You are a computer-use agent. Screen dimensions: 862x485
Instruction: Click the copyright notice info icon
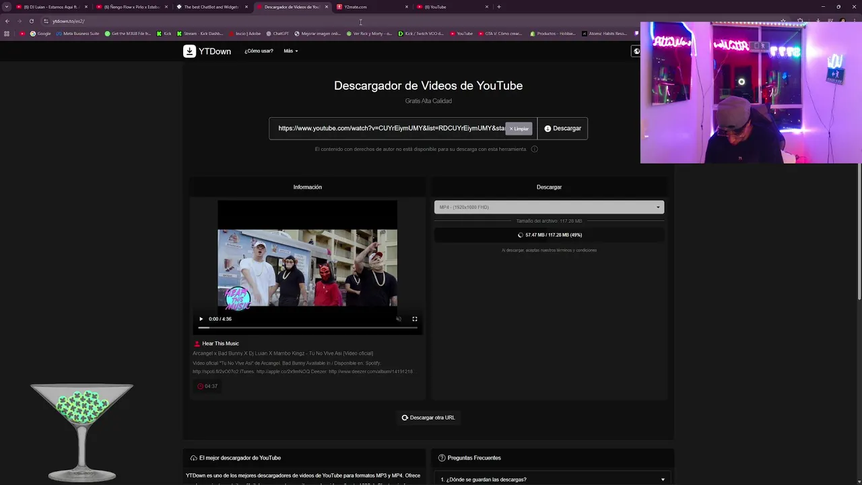coord(534,149)
